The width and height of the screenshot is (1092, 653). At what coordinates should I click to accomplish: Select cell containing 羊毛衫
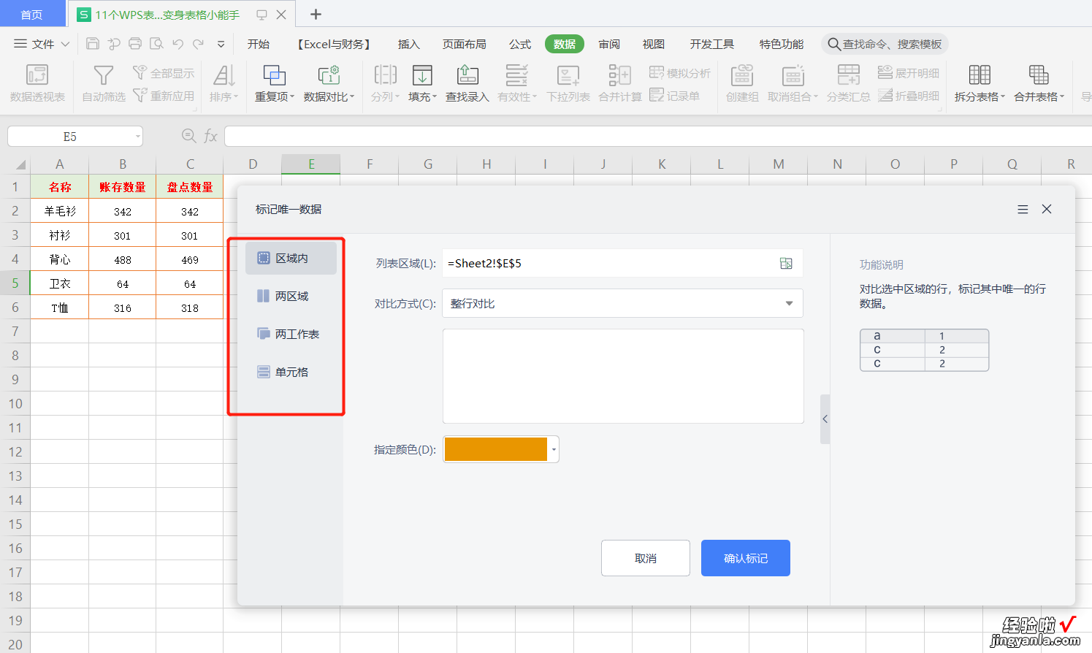59,211
